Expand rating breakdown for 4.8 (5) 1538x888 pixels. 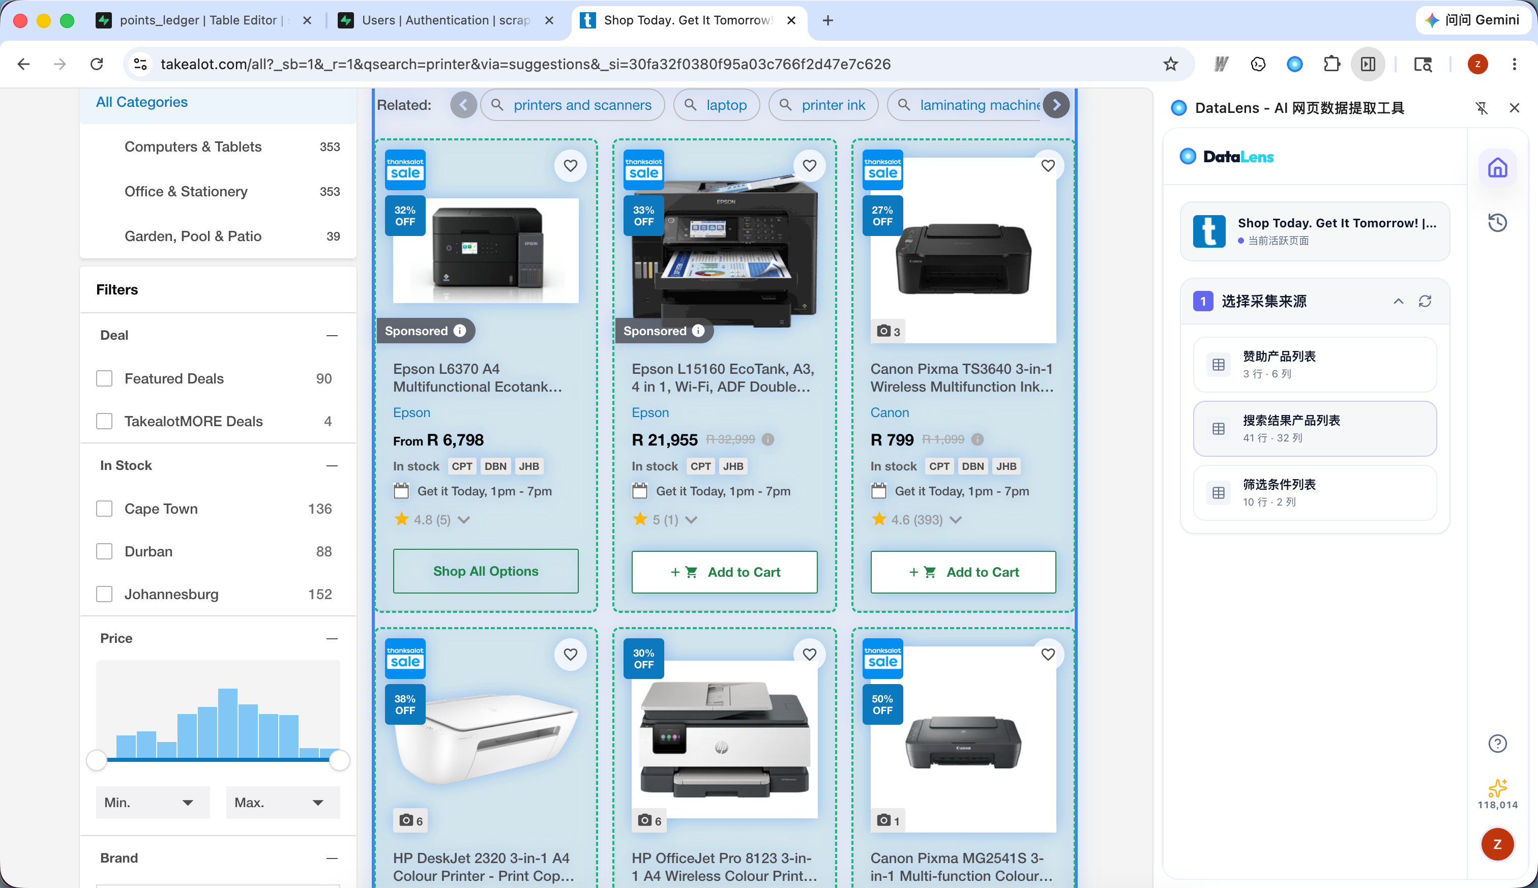coord(463,520)
